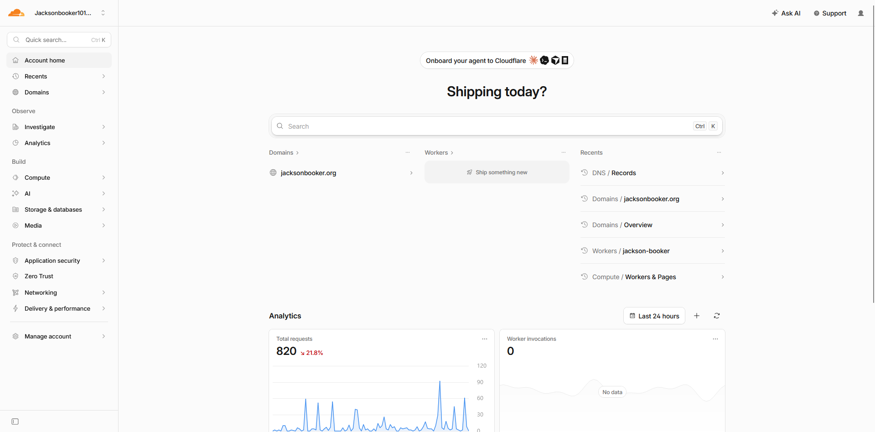
Task: Open Domains section header link
Action: 284,152
